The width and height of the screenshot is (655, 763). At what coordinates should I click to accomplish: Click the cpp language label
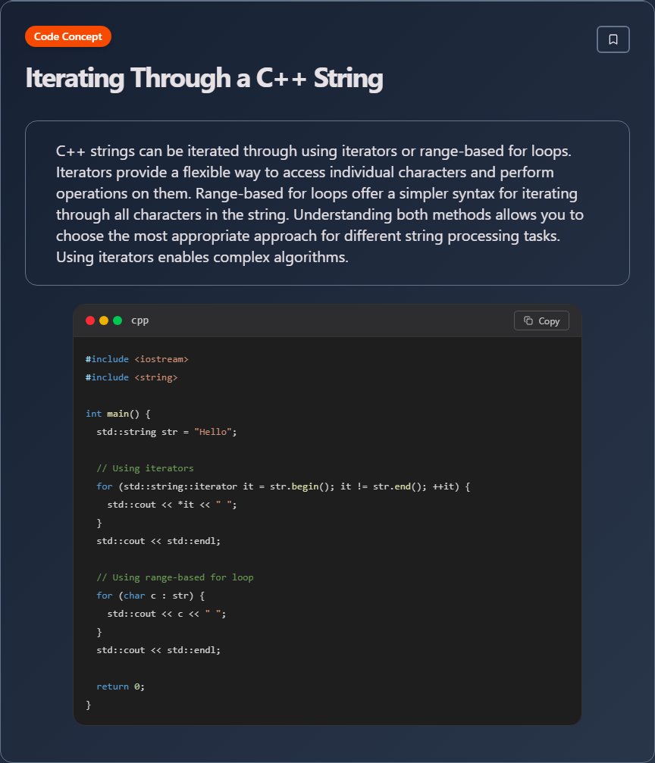pyautogui.click(x=139, y=321)
